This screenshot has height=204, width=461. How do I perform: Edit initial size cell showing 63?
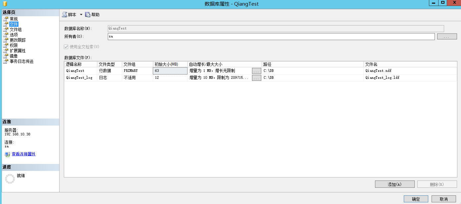pyautogui.click(x=170, y=71)
